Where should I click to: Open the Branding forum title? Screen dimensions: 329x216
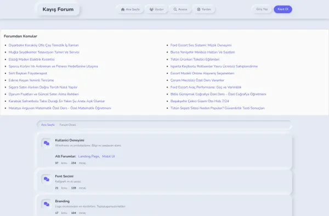coord(63,201)
